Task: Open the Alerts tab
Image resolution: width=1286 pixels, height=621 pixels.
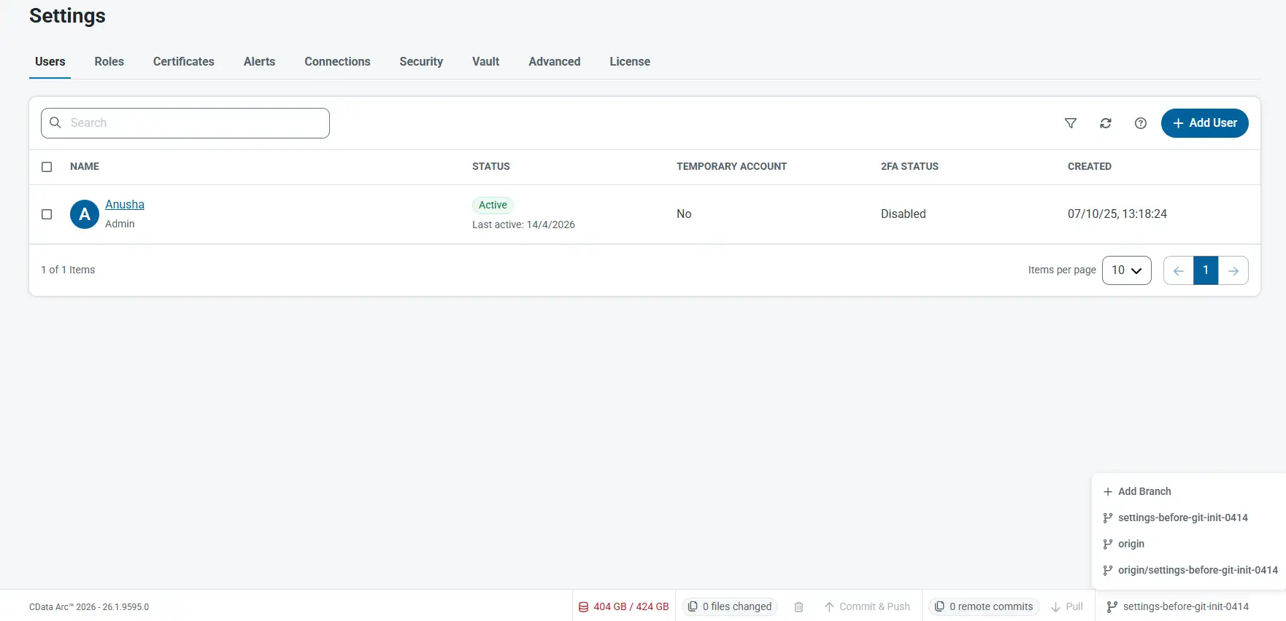Action: point(260,62)
